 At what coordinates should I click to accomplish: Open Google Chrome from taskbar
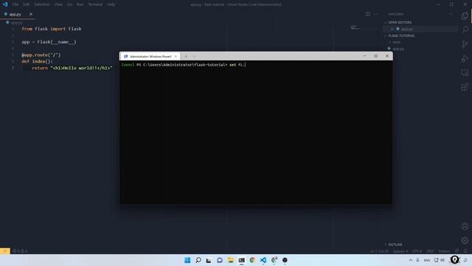252,260
